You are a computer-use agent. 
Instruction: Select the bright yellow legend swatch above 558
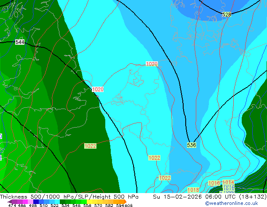point(89,202)
